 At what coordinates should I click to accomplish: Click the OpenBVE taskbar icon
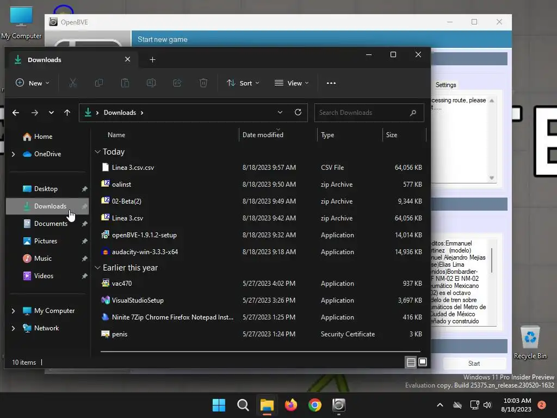pos(338,405)
